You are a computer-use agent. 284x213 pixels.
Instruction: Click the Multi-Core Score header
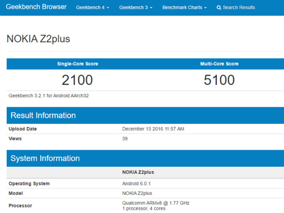point(219,64)
